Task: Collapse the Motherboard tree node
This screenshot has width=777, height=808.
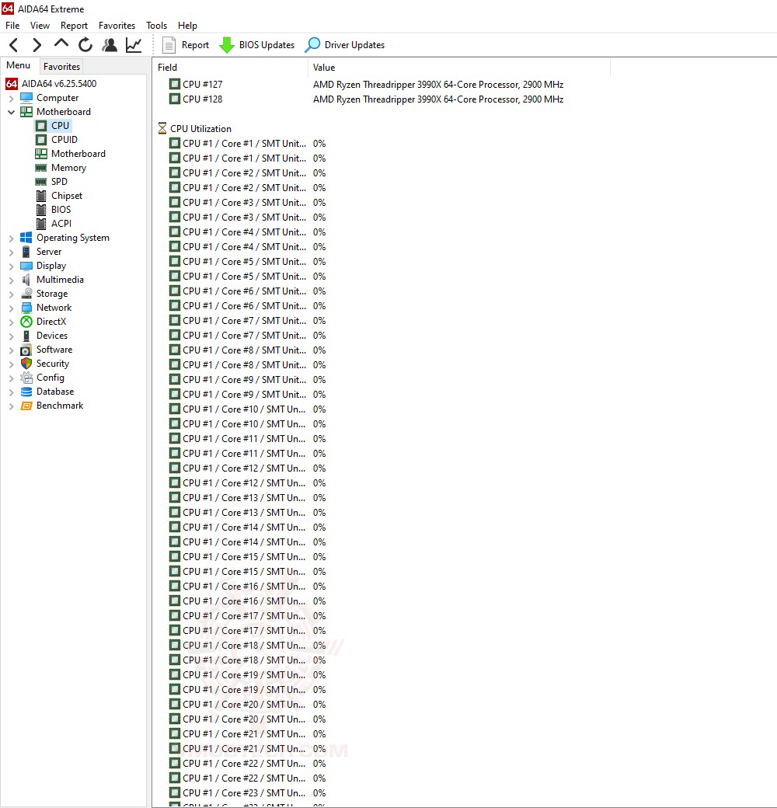Action: coord(12,112)
